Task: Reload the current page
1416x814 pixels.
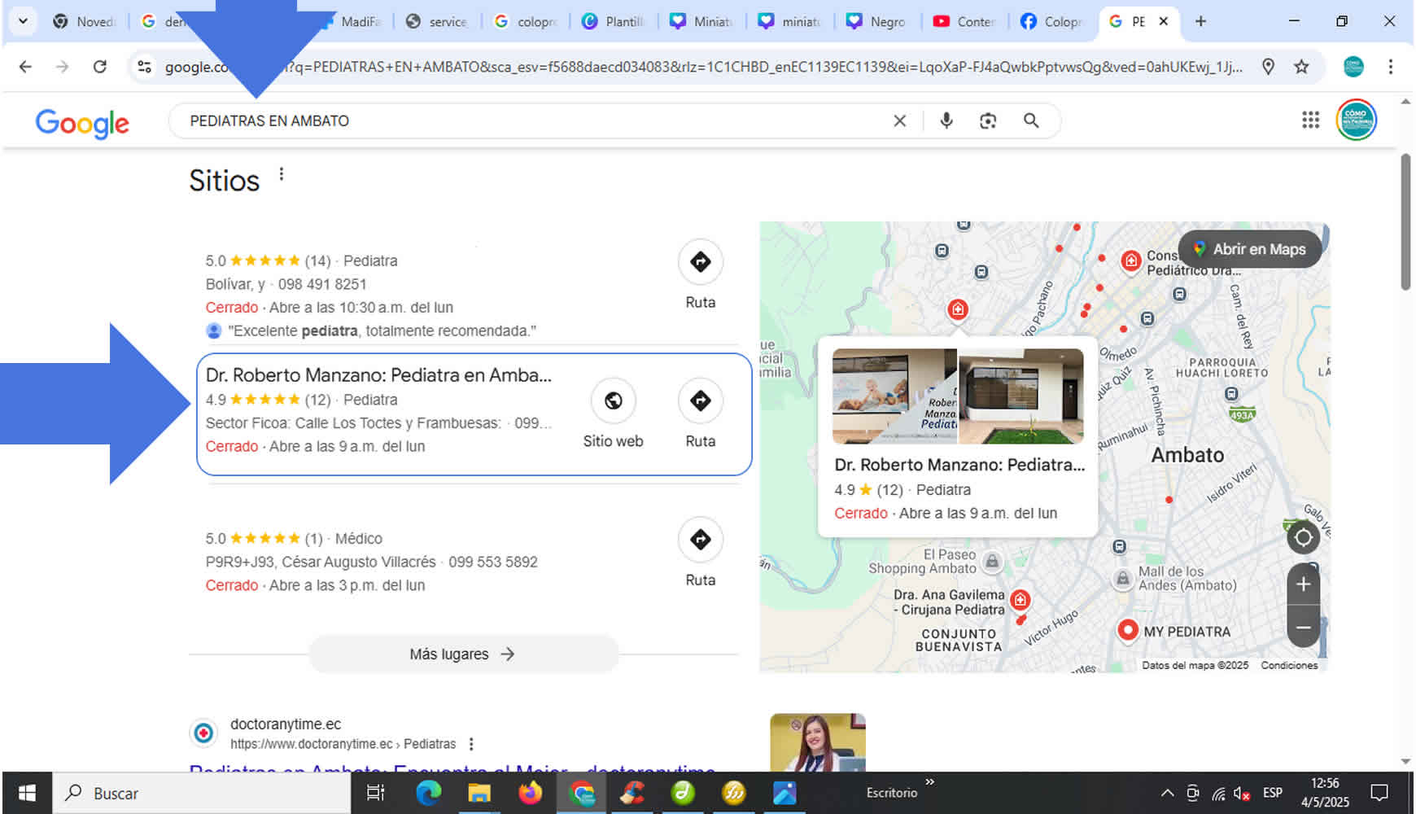Action: pyautogui.click(x=99, y=67)
